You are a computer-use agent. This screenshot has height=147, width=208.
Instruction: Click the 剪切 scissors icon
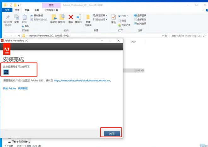(x=23, y=26)
